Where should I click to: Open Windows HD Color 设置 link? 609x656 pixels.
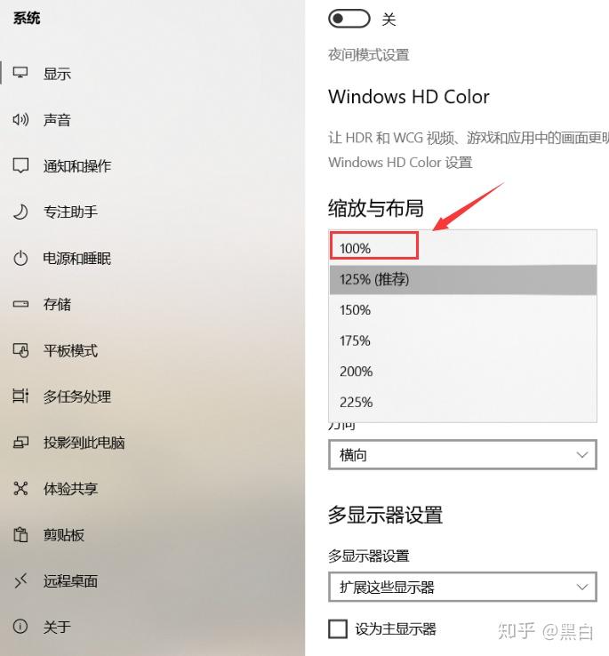pyautogui.click(x=401, y=163)
